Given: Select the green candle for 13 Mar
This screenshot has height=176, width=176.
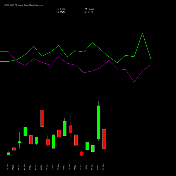Looking at the screenshot, I should click(x=65, y=128).
